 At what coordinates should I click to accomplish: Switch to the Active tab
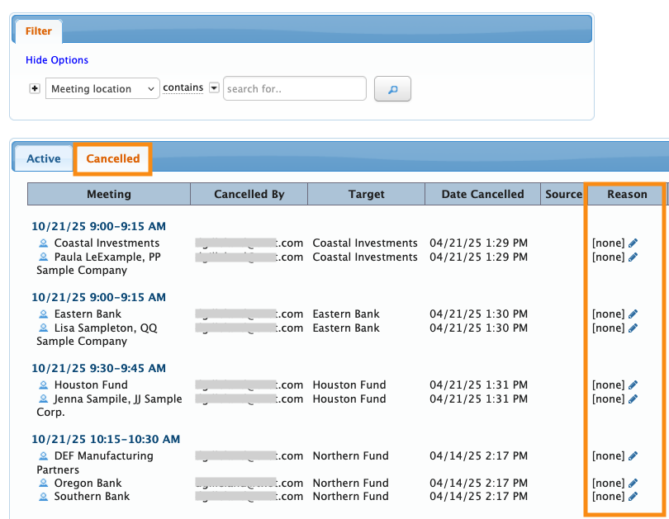(44, 158)
